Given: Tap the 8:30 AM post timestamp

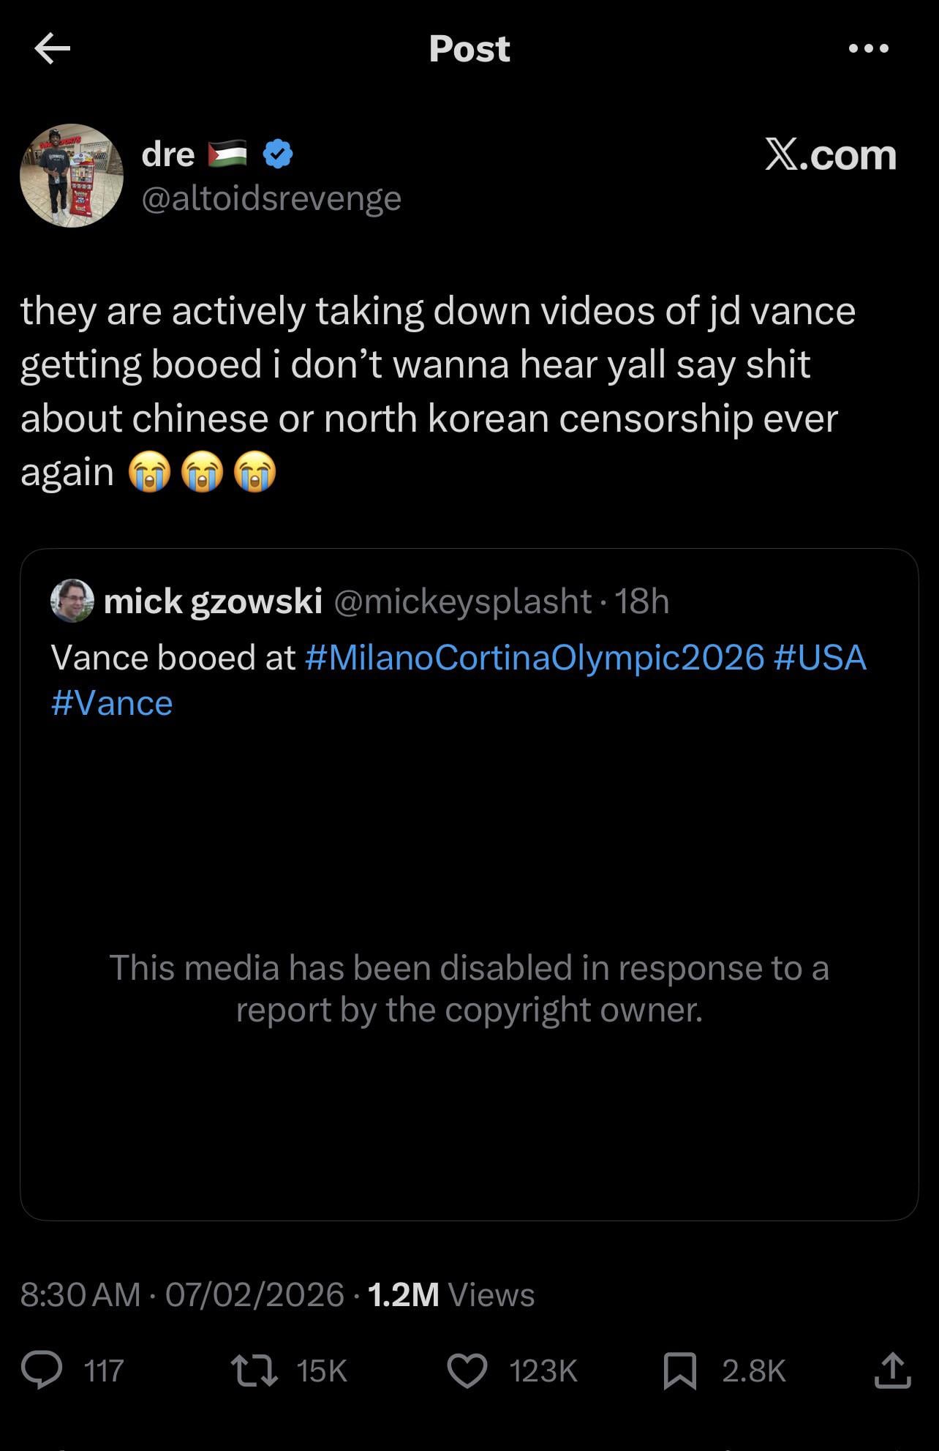Looking at the screenshot, I should click(x=80, y=1294).
